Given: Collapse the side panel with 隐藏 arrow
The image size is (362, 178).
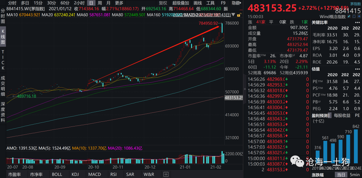Looking at the screenshot, I should pos(236,3).
